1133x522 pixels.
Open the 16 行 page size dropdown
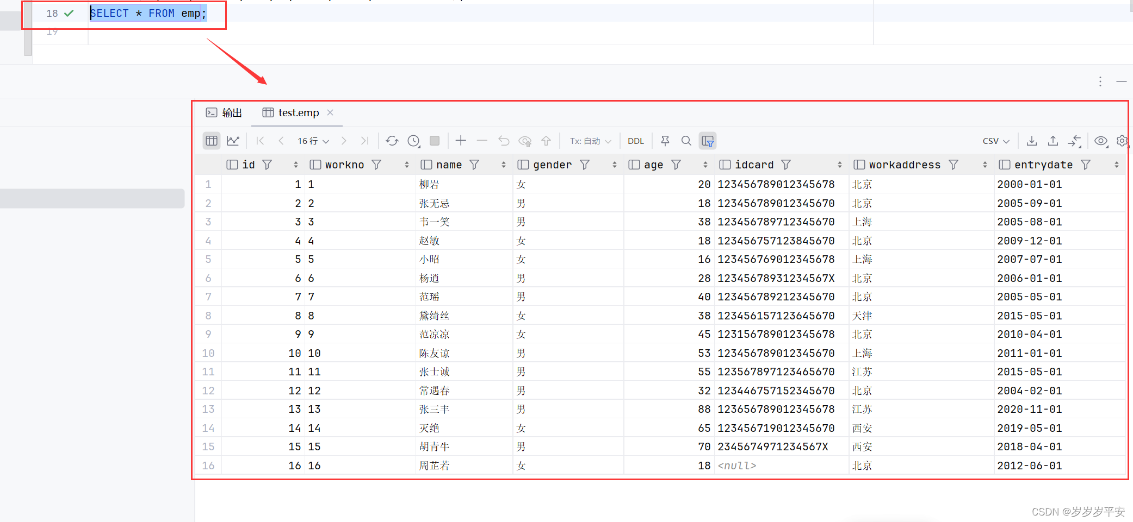(313, 141)
